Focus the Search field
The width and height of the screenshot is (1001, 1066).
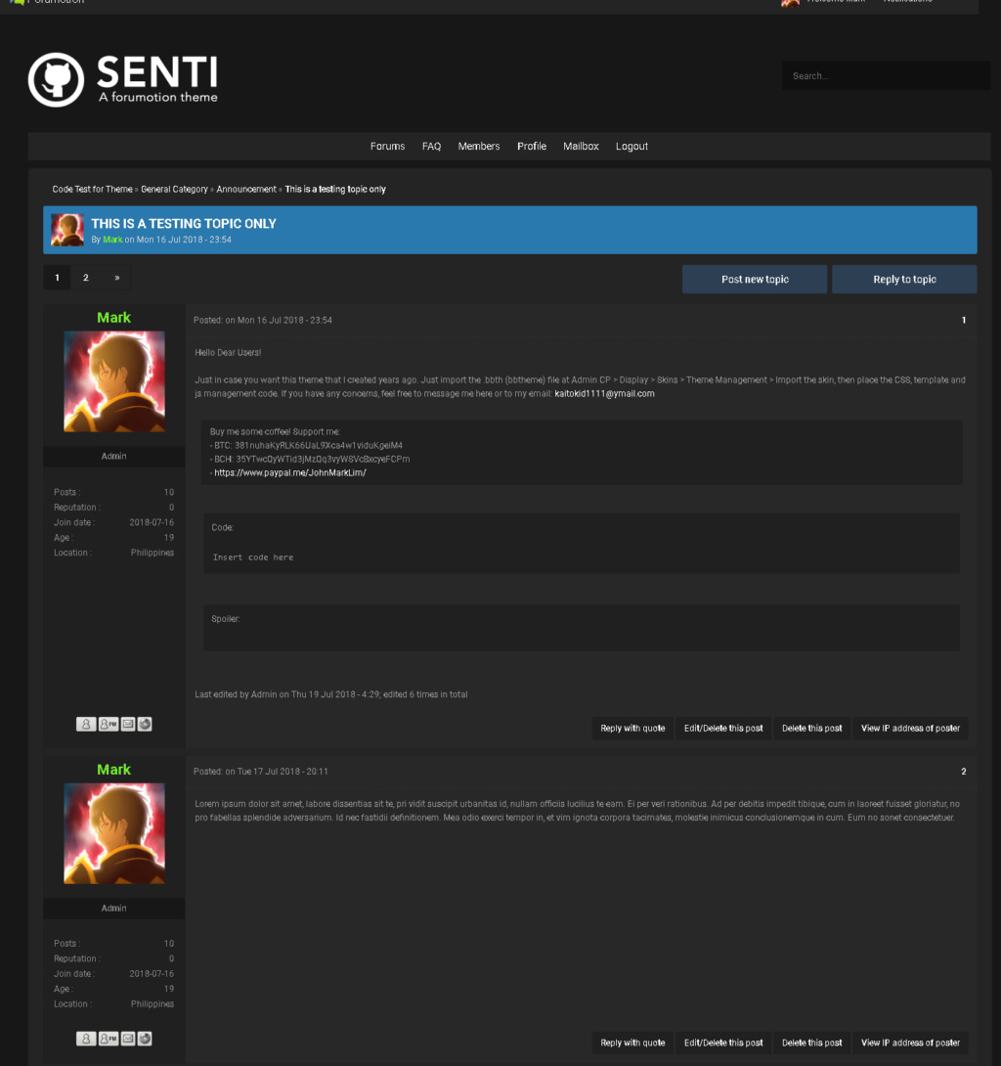point(886,75)
